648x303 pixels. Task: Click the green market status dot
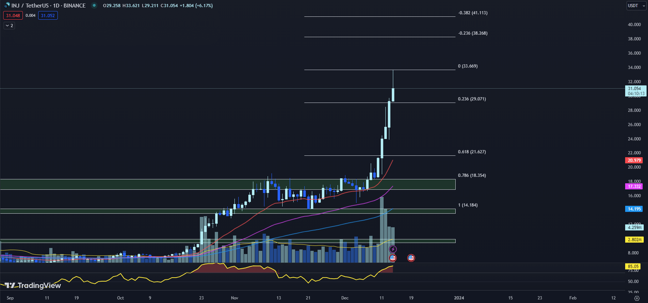coord(94,5)
